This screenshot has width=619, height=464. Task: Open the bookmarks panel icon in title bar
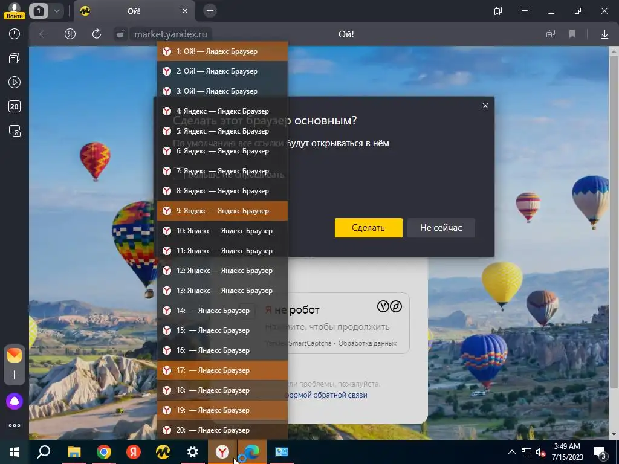pyautogui.click(x=498, y=11)
